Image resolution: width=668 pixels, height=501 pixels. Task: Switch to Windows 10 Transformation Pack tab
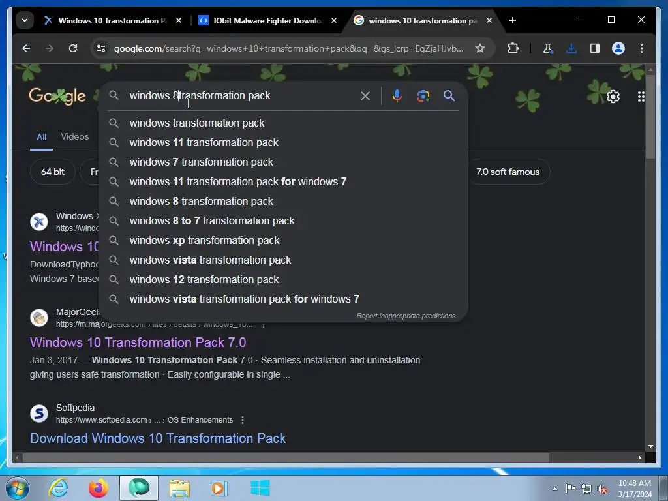tap(112, 20)
